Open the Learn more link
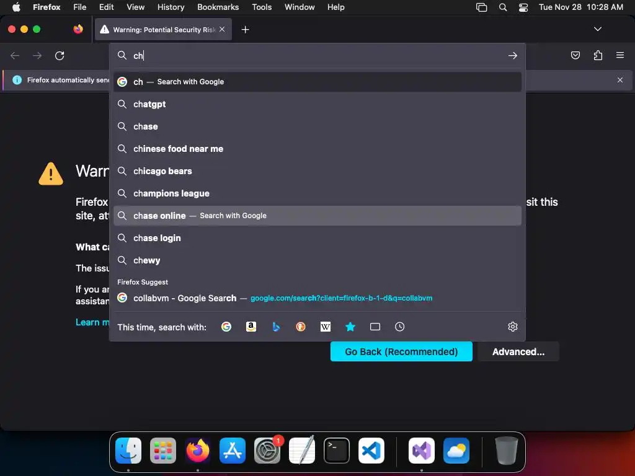The image size is (635, 476). click(92, 322)
